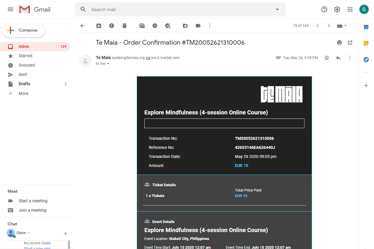
Task: Click the sender profile avatar
Action: coord(85,61)
